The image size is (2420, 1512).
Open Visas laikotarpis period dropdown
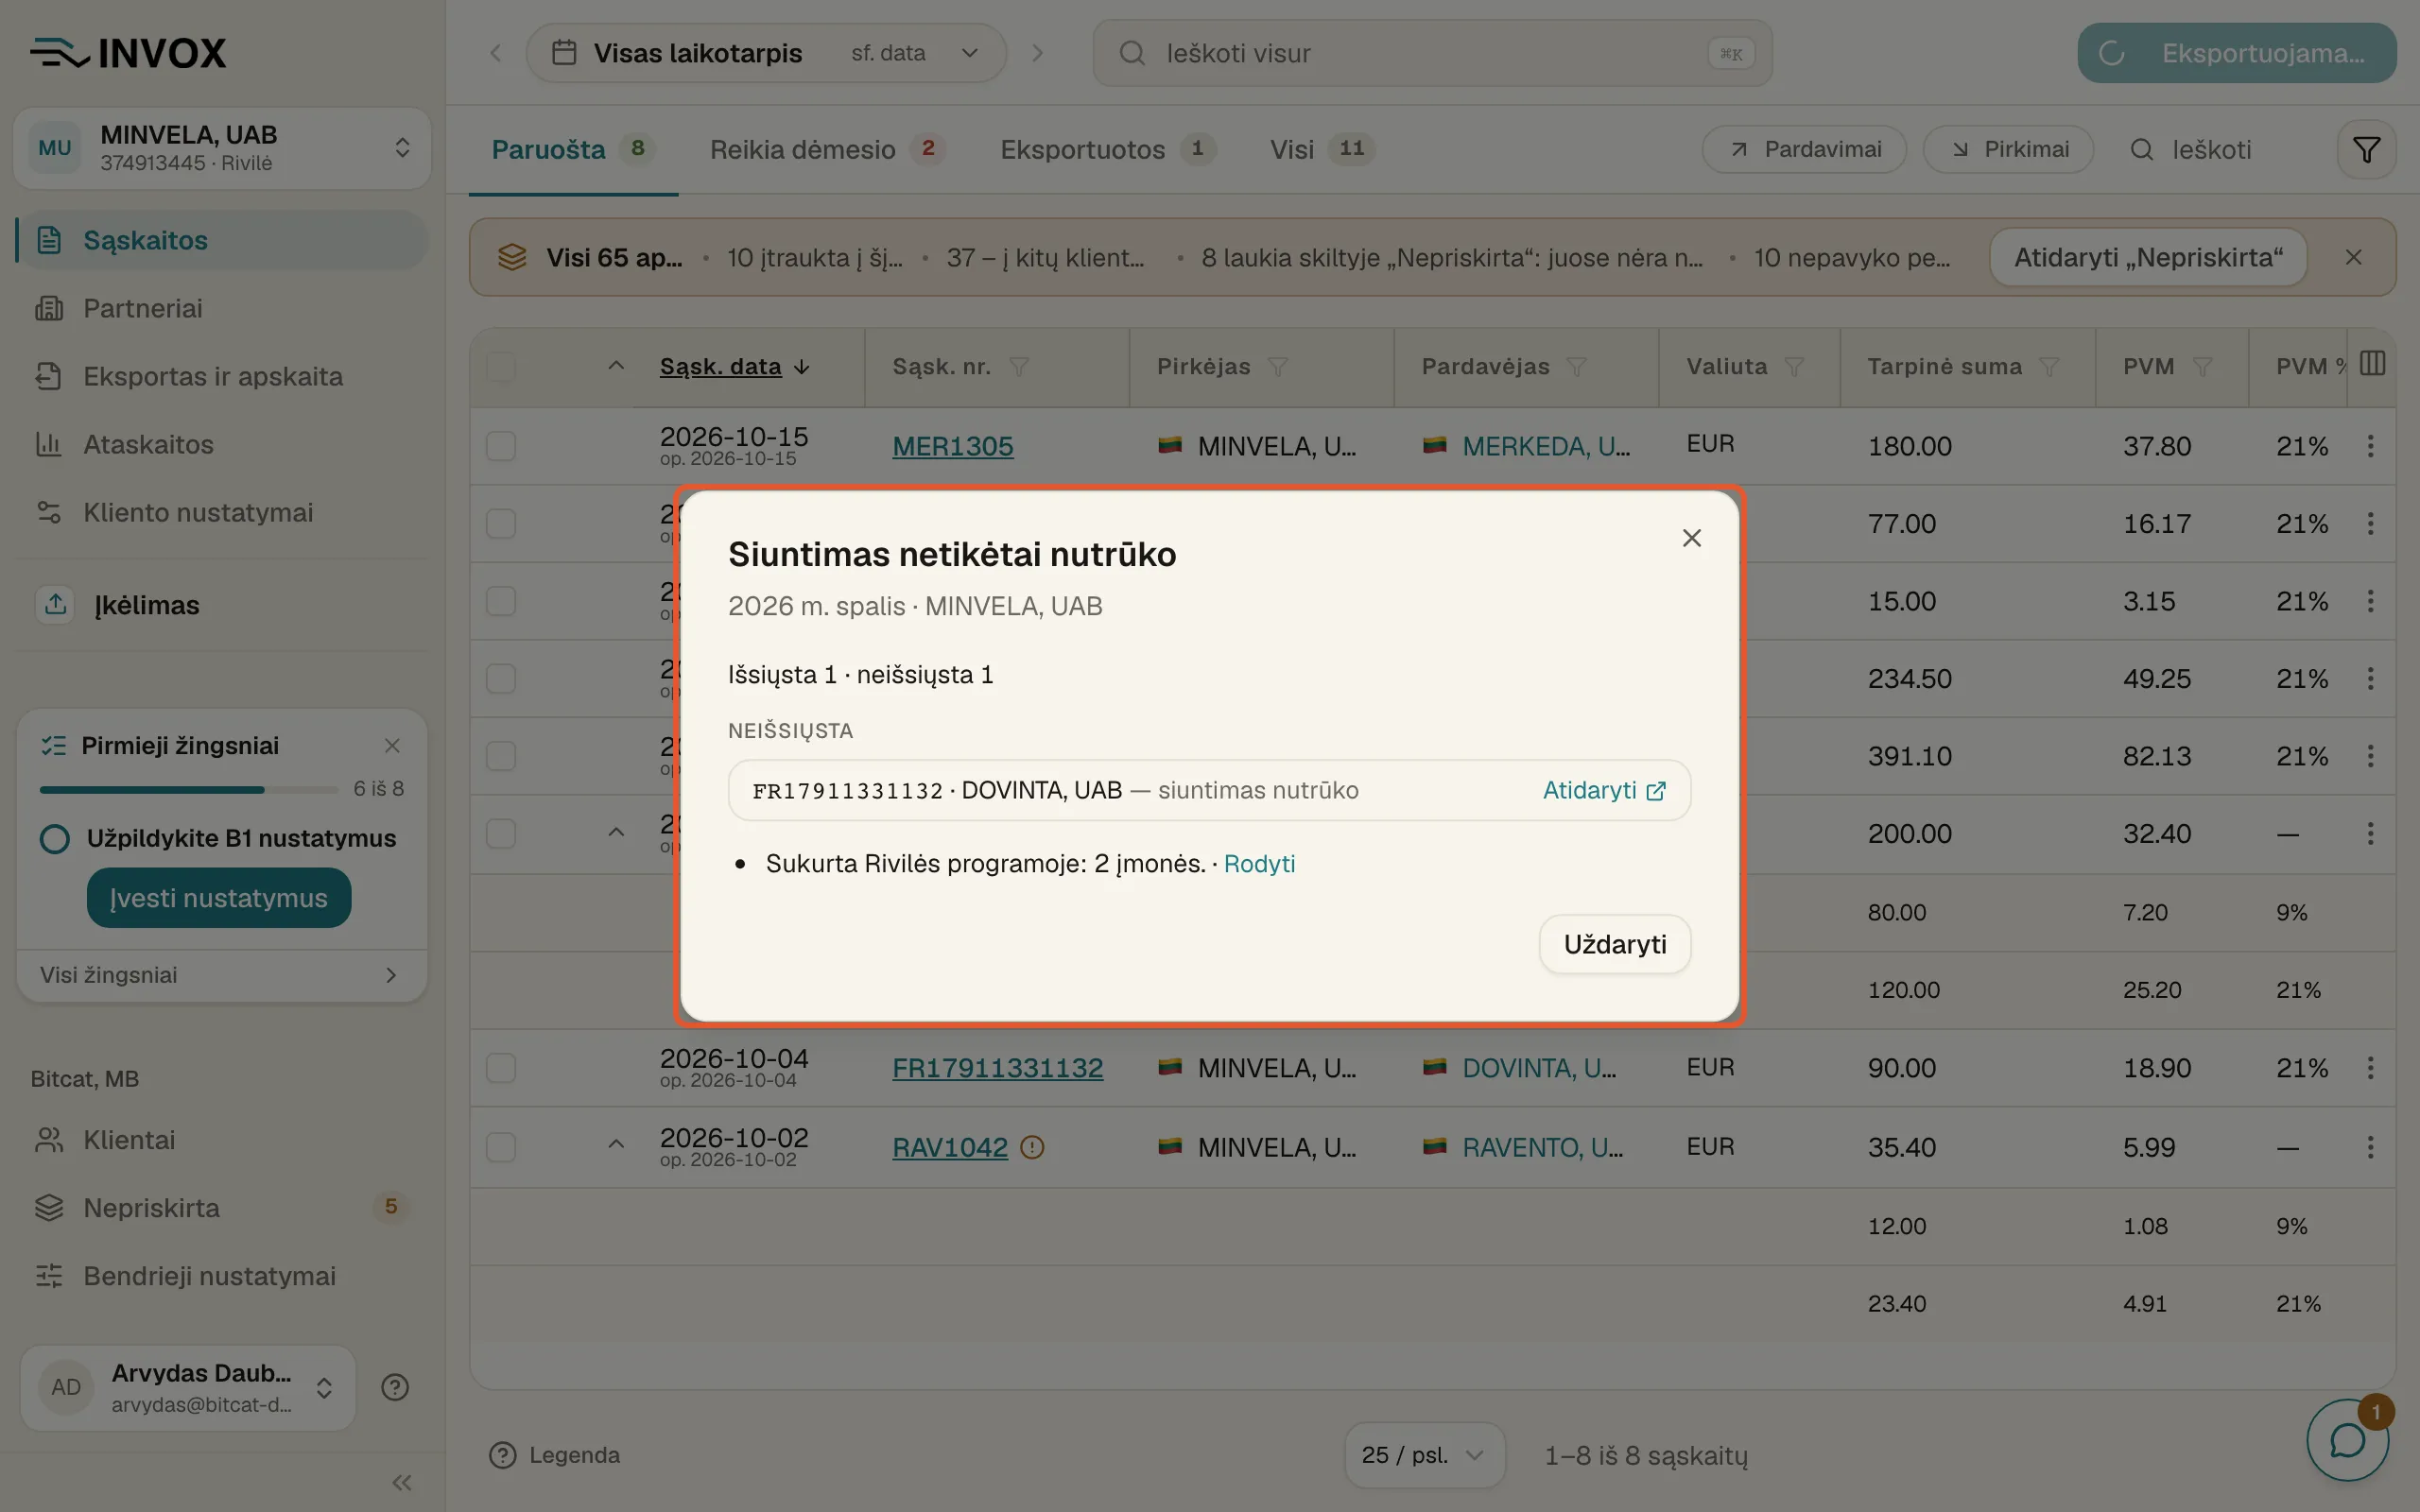(766, 53)
